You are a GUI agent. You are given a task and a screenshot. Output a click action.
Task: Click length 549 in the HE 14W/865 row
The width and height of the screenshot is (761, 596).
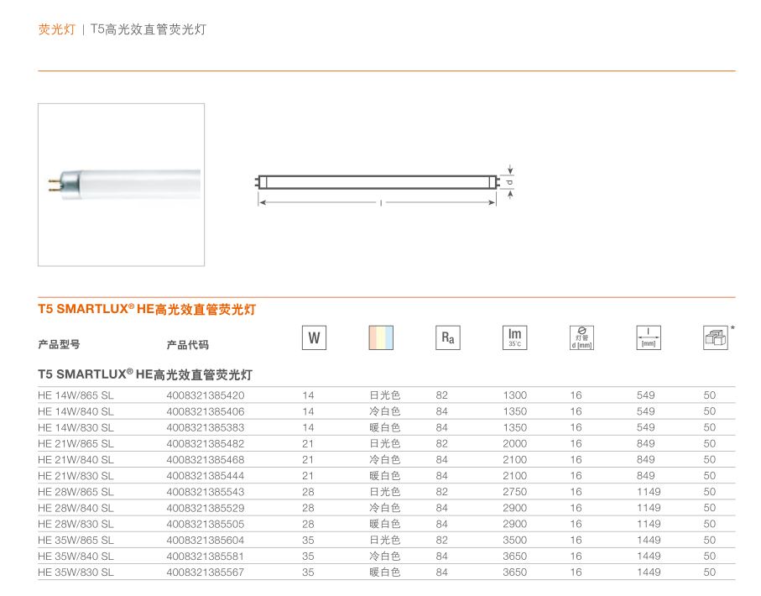646,395
